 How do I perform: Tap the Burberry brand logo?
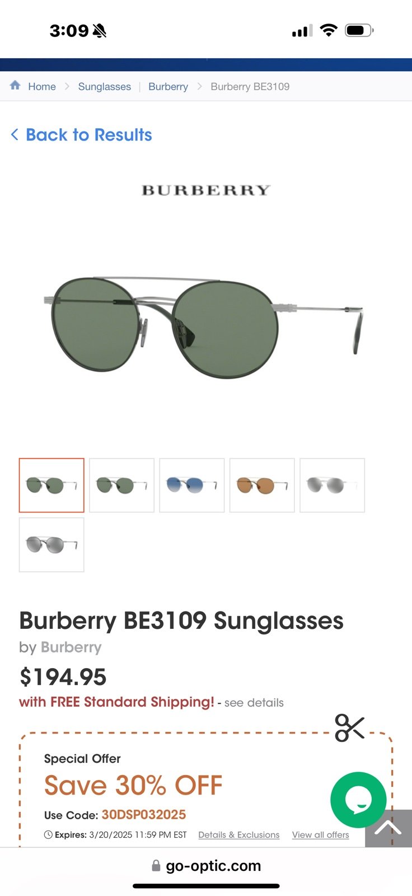click(x=206, y=190)
